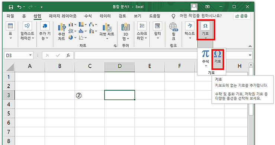Screen dimensions: 275x145
Task: Open the 보기 tab
Action: click(x=137, y=16)
